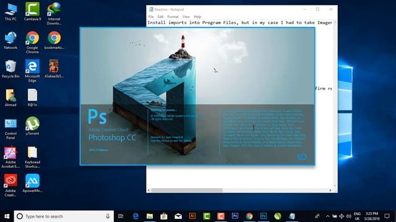This screenshot has height=222, width=396.
Task: Open Mail app from taskbar
Action: point(178,216)
